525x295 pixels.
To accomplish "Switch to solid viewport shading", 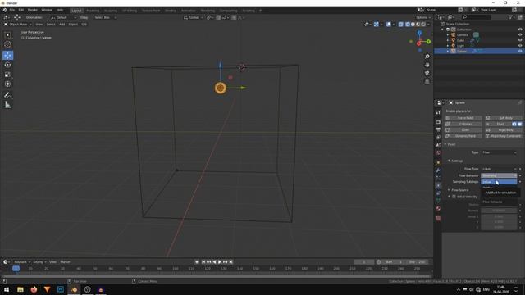I will [x=413, y=25].
